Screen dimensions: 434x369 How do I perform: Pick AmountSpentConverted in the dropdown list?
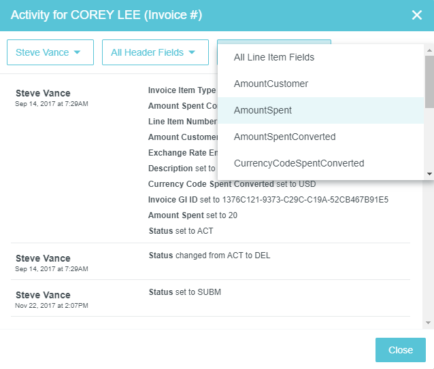coord(284,137)
